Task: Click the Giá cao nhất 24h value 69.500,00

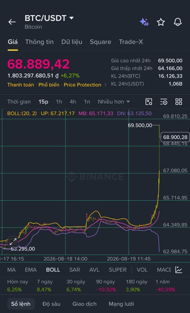Action: click(x=170, y=61)
